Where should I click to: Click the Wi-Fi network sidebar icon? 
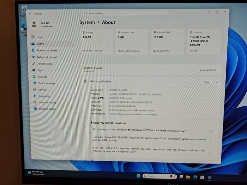click(33, 57)
